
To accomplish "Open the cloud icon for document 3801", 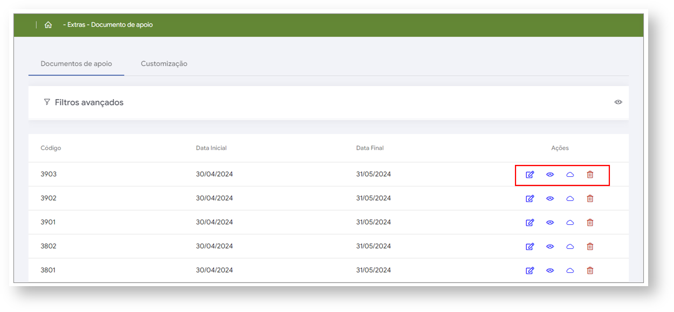I will click(570, 271).
